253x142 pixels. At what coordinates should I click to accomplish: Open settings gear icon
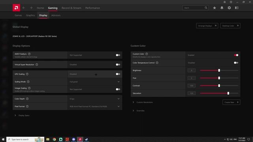coord(229,8)
